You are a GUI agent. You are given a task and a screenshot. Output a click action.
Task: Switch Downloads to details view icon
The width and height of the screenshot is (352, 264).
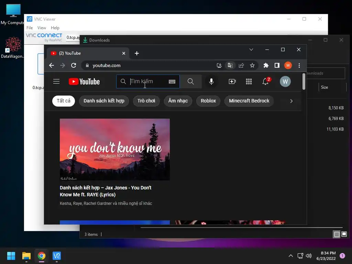[x=337, y=234]
